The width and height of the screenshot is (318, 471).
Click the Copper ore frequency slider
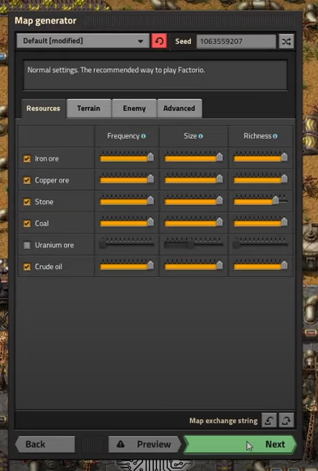(x=127, y=178)
